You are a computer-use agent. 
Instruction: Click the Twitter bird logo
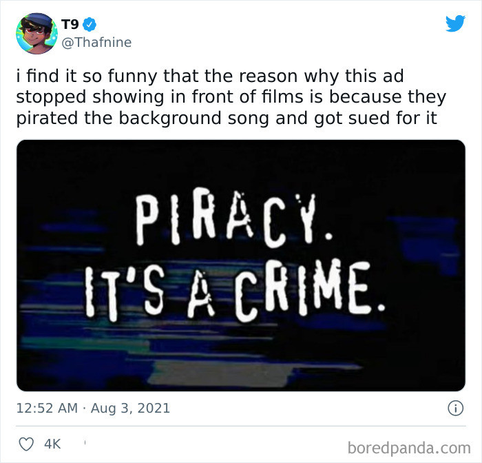tap(455, 23)
